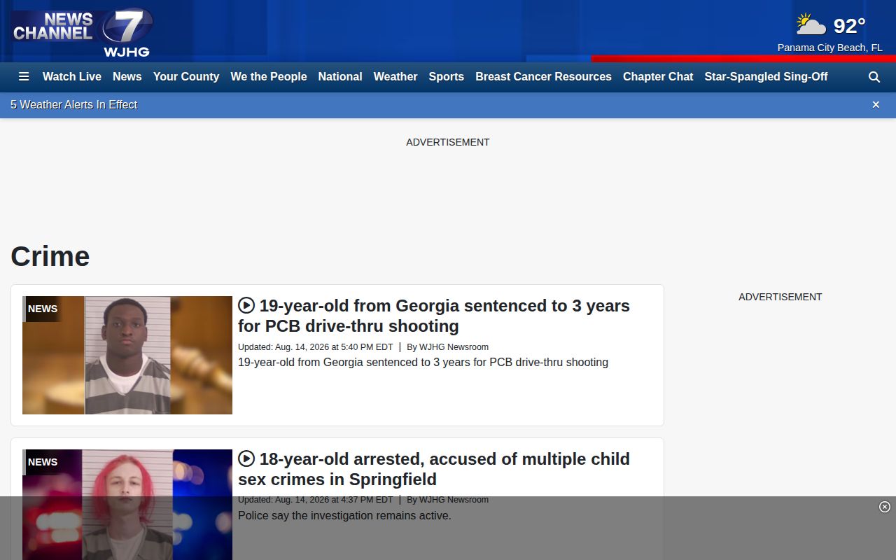This screenshot has width=896, height=560.
Task: Click the search magnifier icon
Action: [x=874, y=77]
